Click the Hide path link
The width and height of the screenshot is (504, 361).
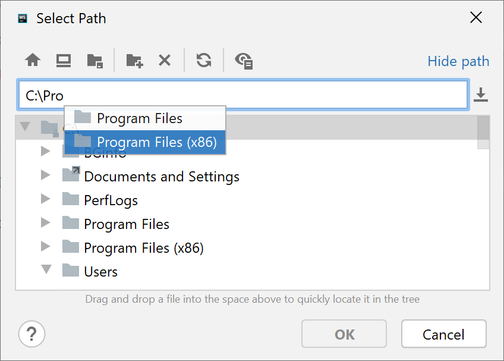point(458,61)
